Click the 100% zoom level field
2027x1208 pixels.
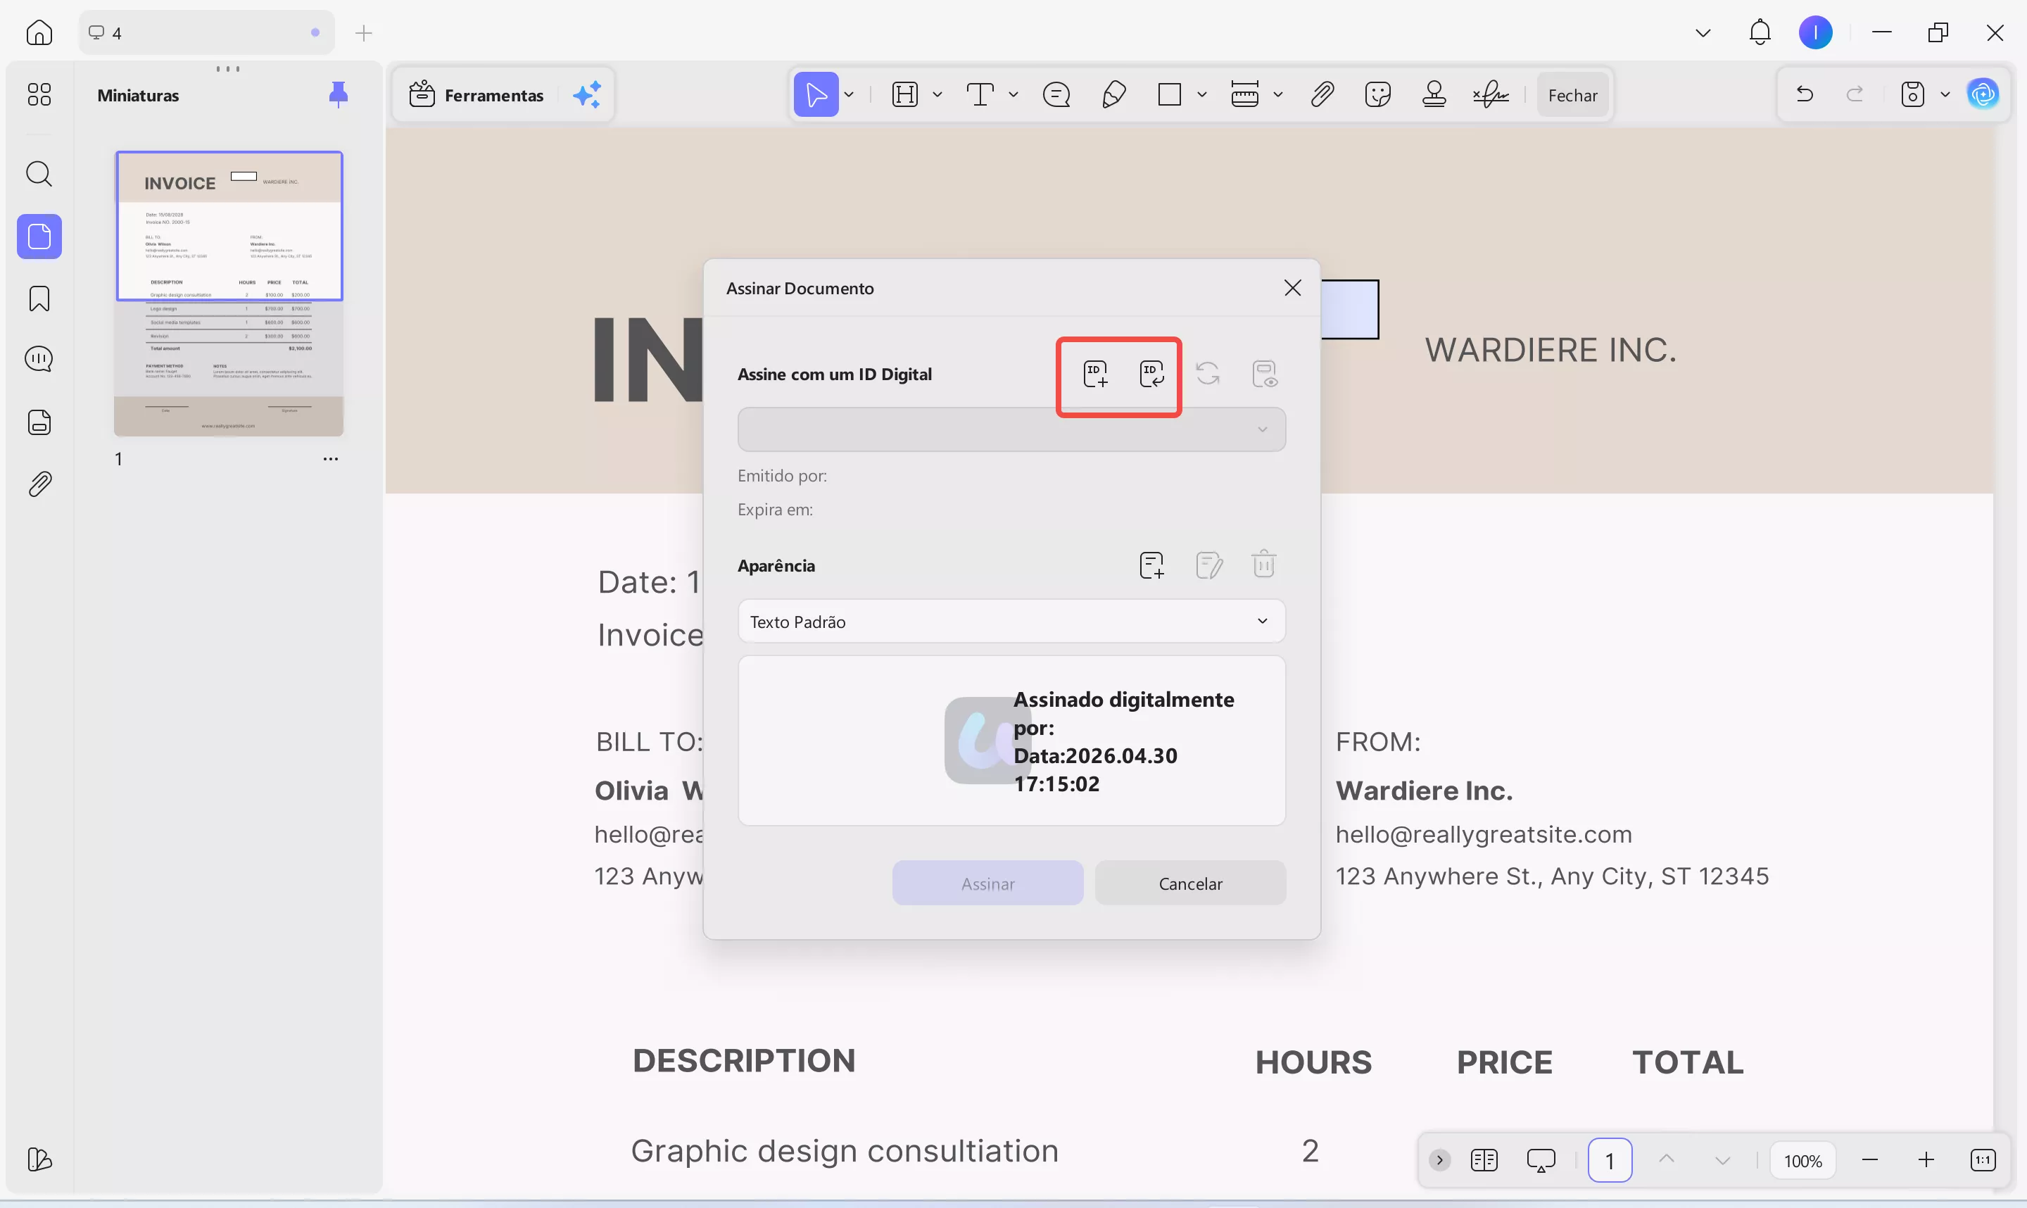(x=1802, y=1160)
